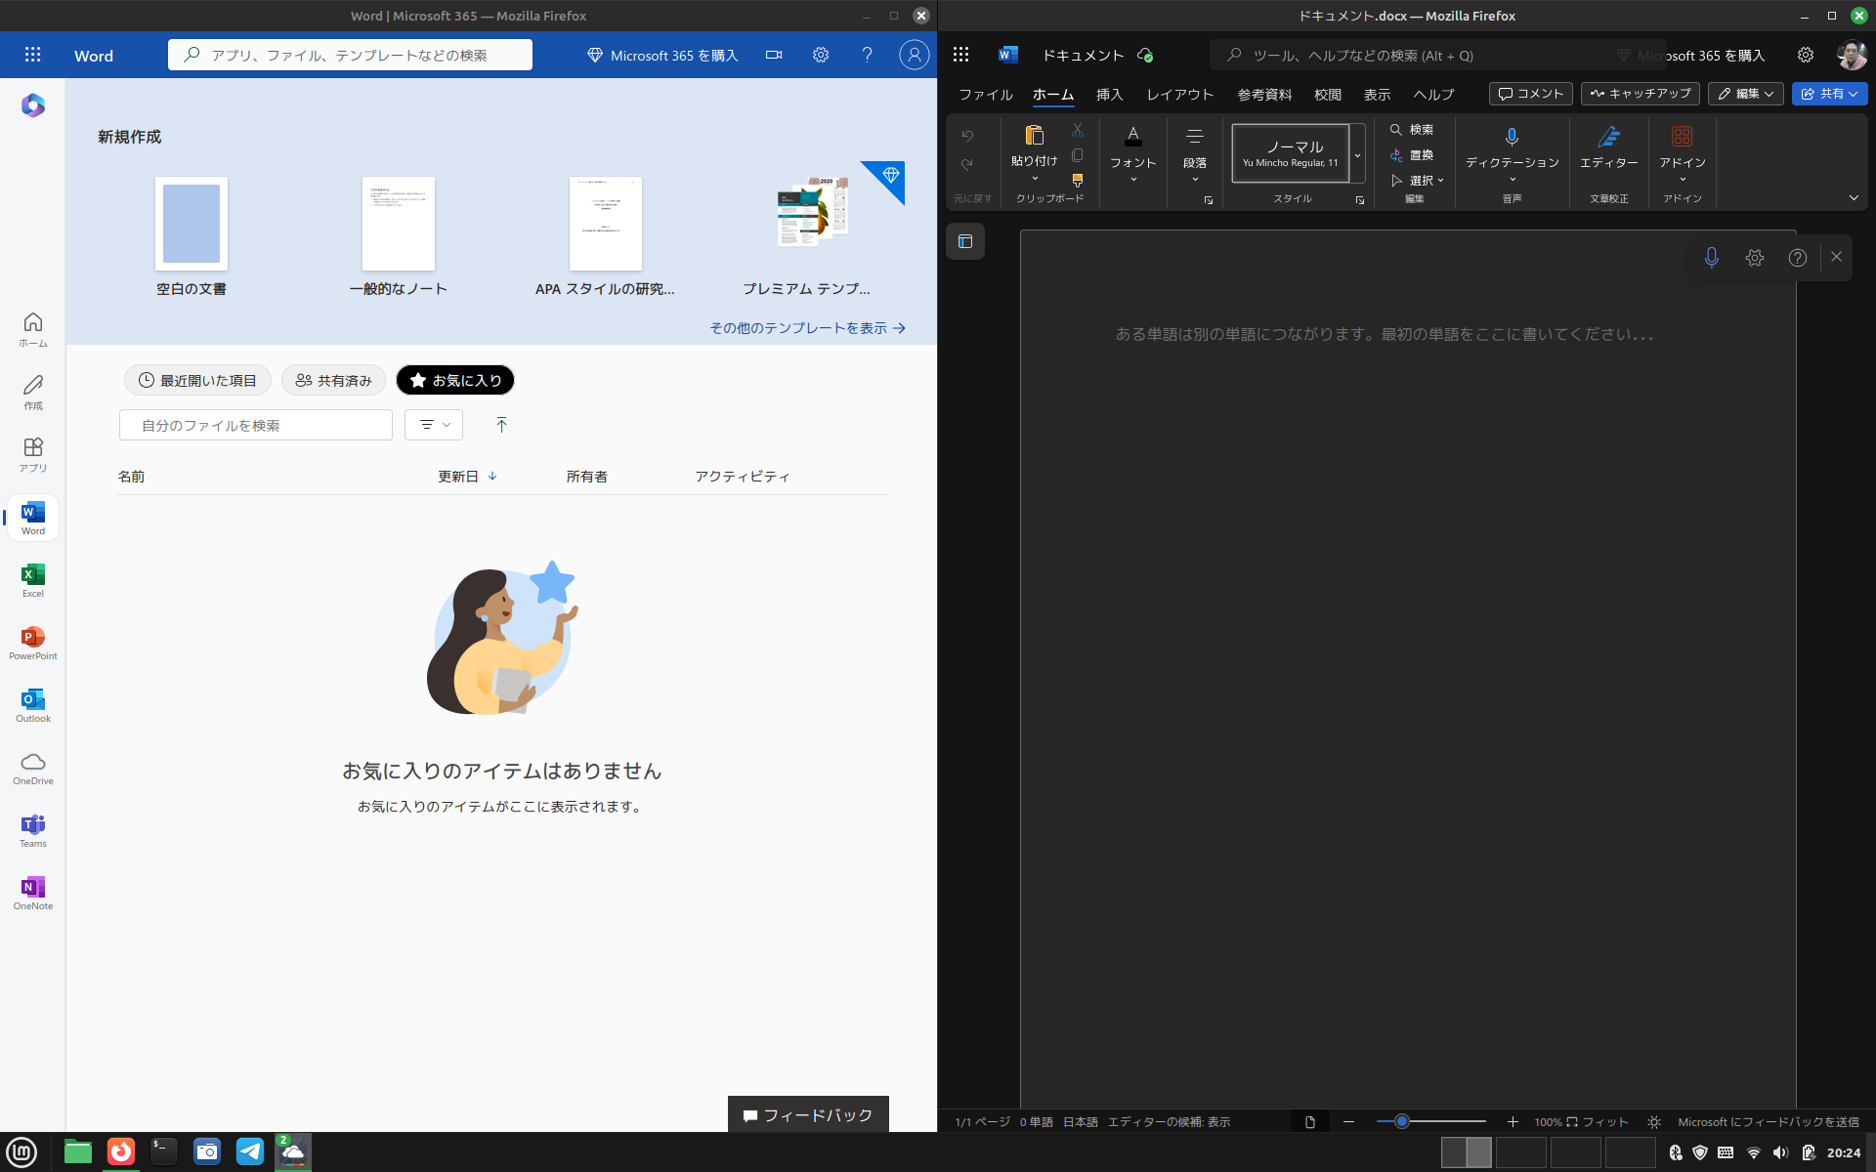Image resolution: width=1876 pixels, height=1172 pixels.
Task: Start dictation with the floating microphone icon
Action: [x=1711, y=257]
